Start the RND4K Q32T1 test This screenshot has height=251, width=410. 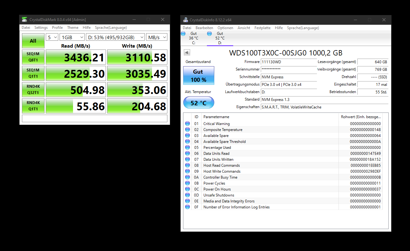[33, 89]
